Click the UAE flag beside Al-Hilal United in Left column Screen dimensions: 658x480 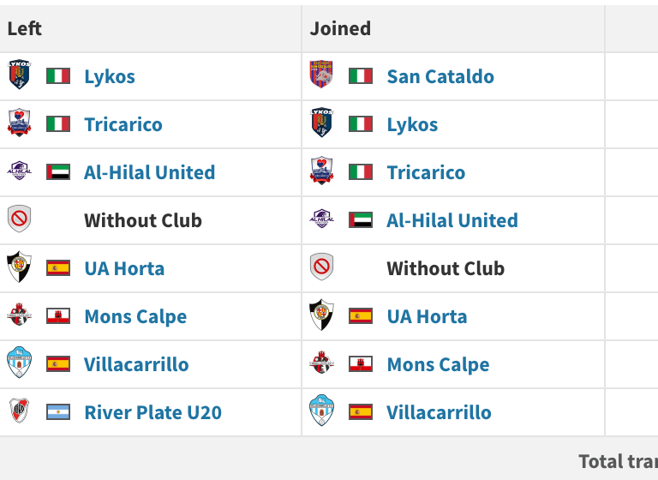[x=58, y=171]
